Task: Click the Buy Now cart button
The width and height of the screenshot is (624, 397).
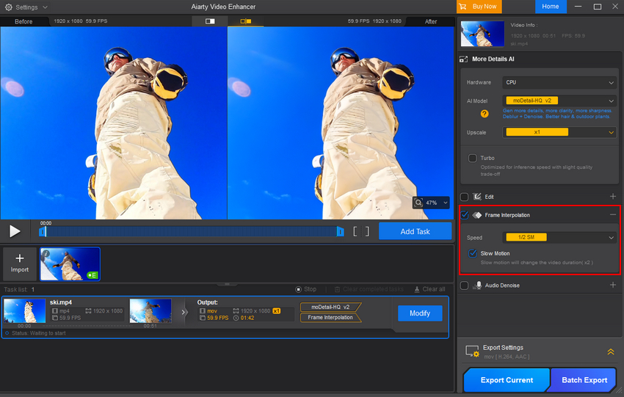Action: click(x=479, y=7)
